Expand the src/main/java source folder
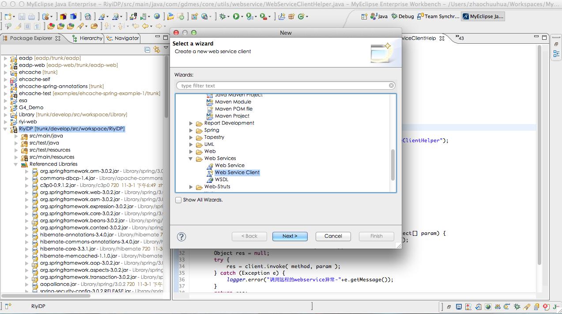562x314 pixels. (16, 136)
